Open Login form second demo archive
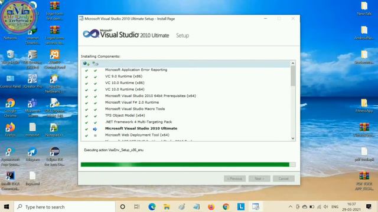The image size is (378, 212). (55, 35)
